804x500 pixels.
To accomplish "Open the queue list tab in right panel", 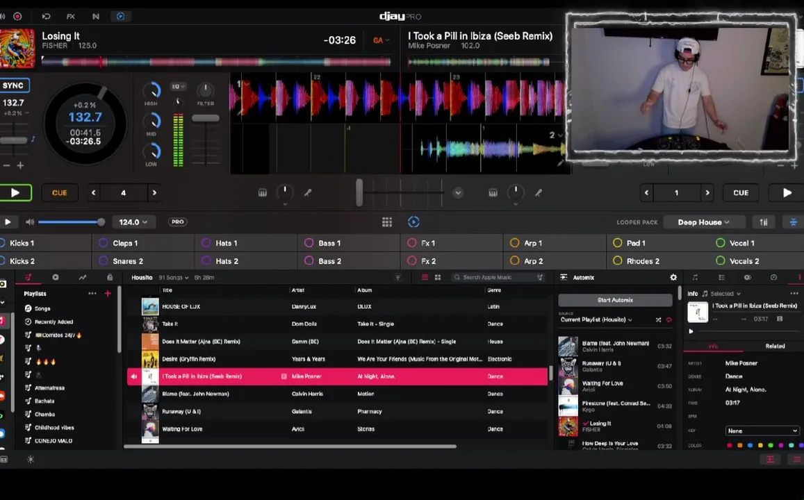I will [x=721, y=277].
